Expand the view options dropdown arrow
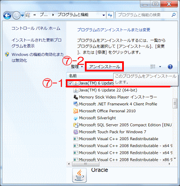Screen dimensions: 180x186 click(160, 66)
